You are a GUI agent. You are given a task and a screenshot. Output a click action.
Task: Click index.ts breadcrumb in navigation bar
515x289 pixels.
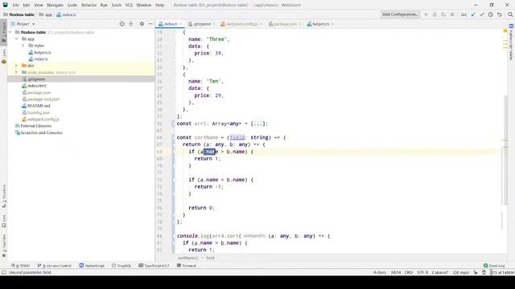pos(66,14)
